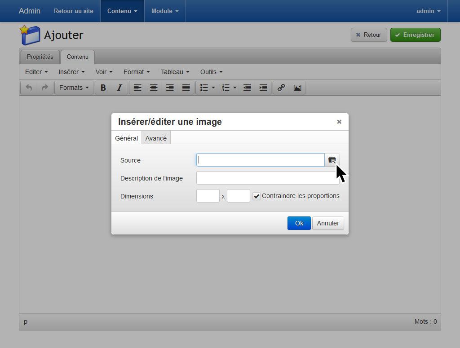
Task: Open the Formats dropdown
Action: pyautogui.click(x=74, y=88)
